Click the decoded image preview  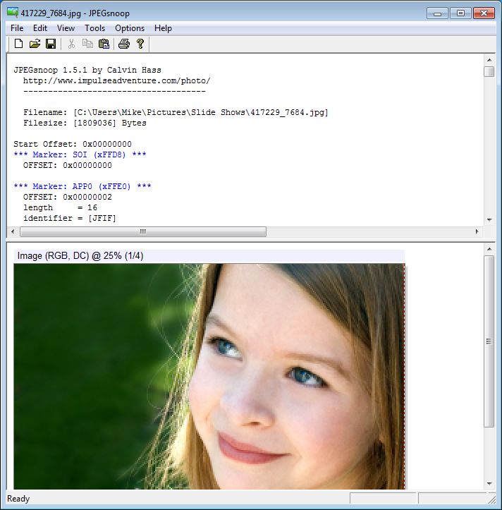pos(209,376)
